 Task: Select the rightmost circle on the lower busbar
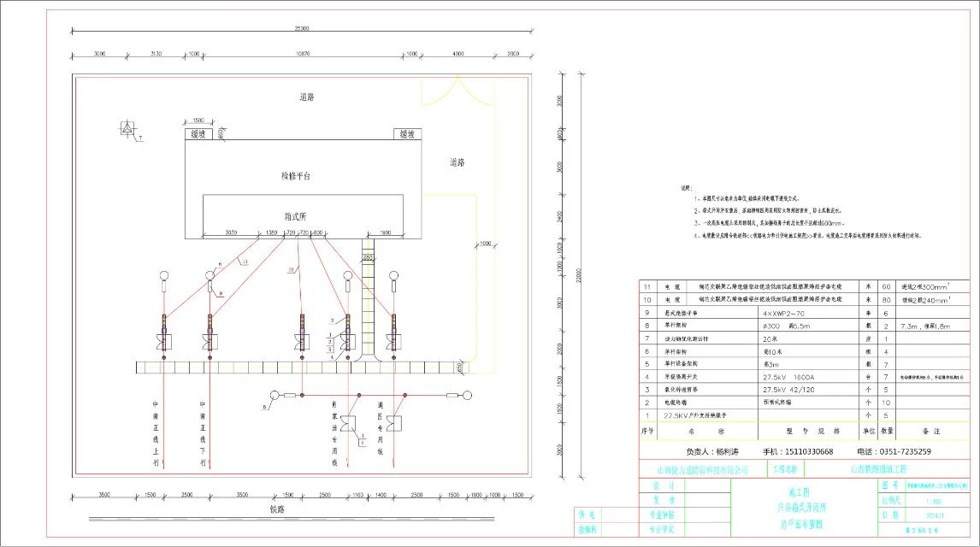coord(466,395)
